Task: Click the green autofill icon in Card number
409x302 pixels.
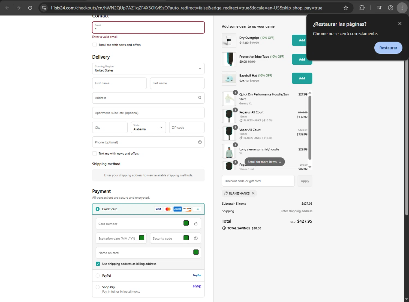Action: 186,223
